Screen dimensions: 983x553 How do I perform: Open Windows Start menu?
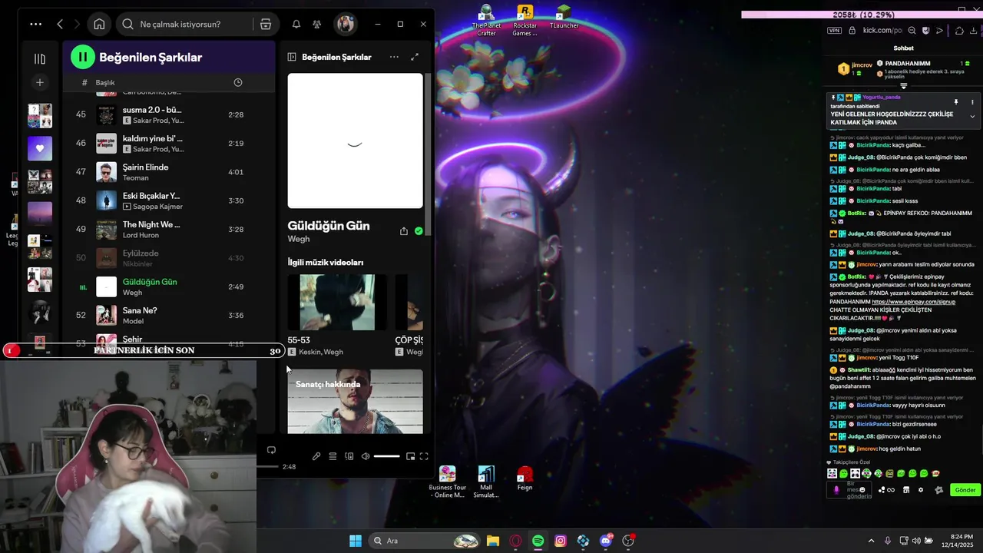pos(356,541)
